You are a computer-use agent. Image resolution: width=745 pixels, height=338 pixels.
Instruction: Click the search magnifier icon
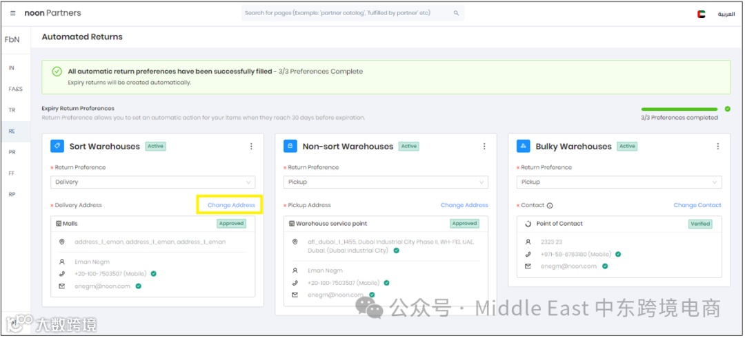coord(456,13)
